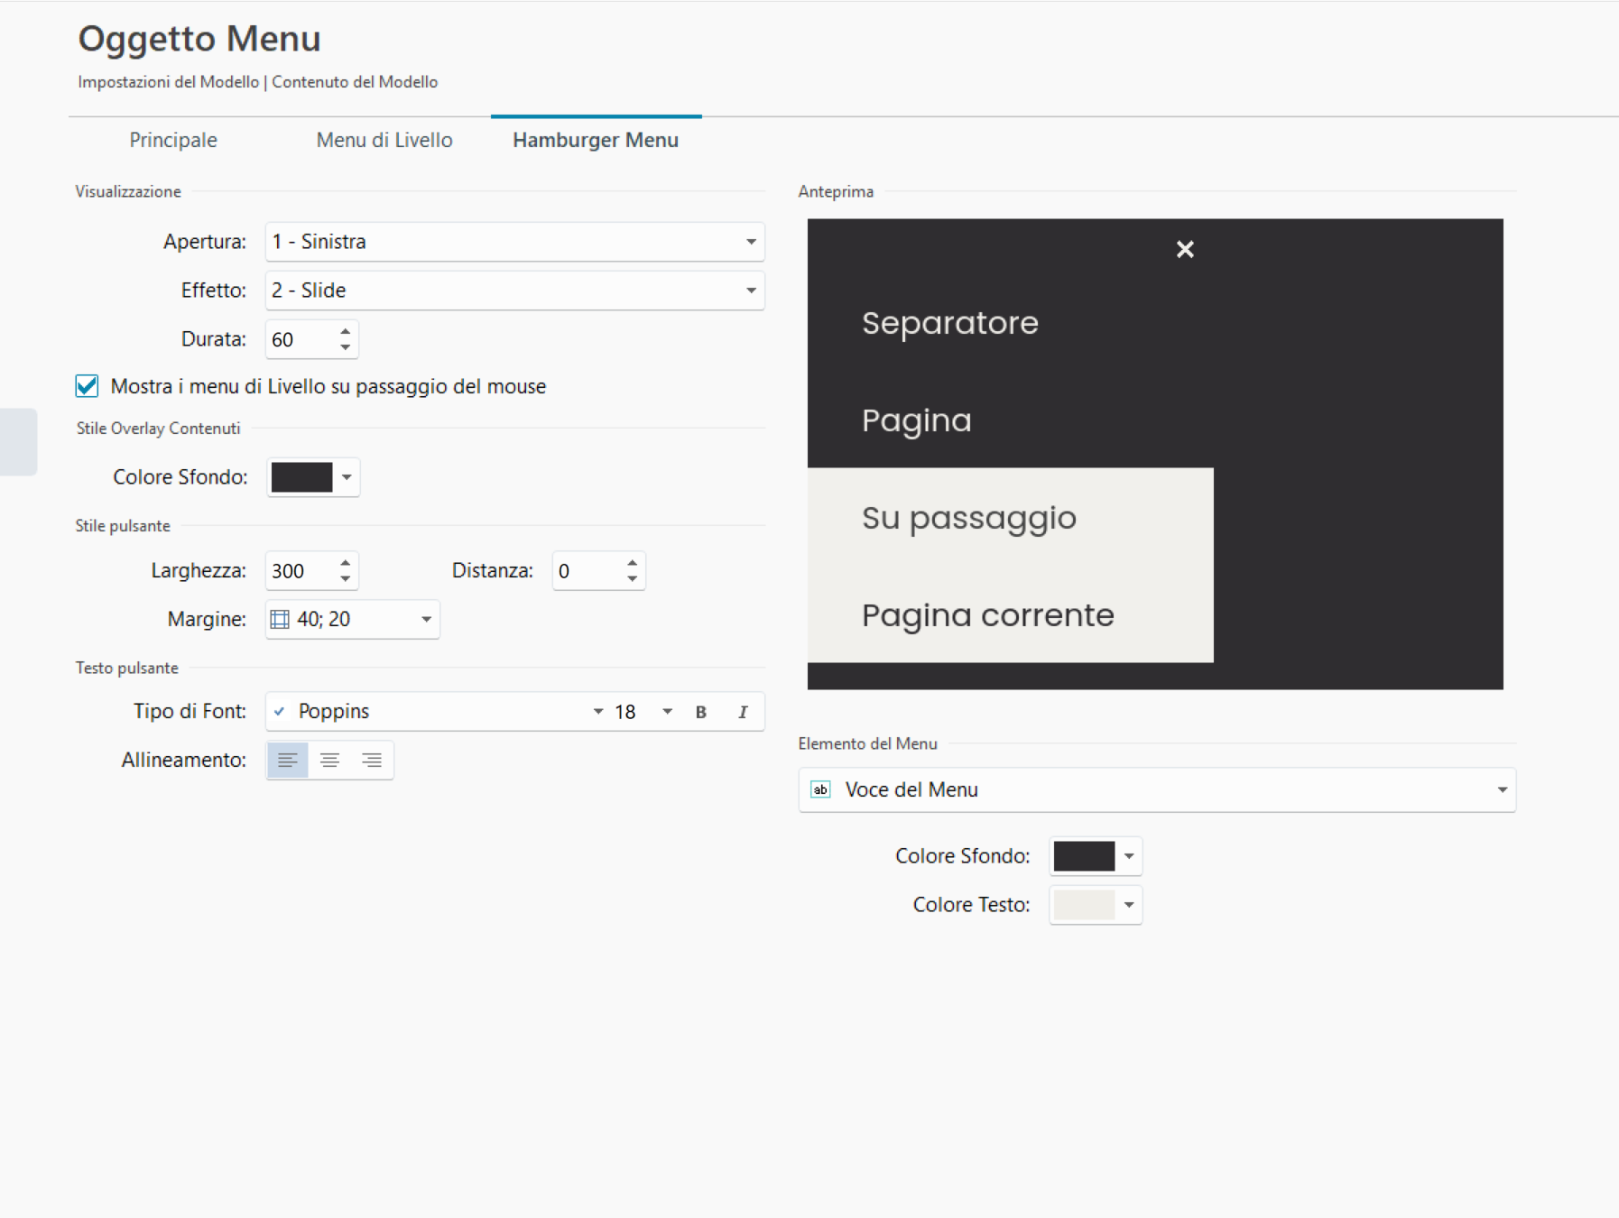This screenshot has height=1218, width=1619.
Task: Center-align the button text
Action: tap(329, 761)
